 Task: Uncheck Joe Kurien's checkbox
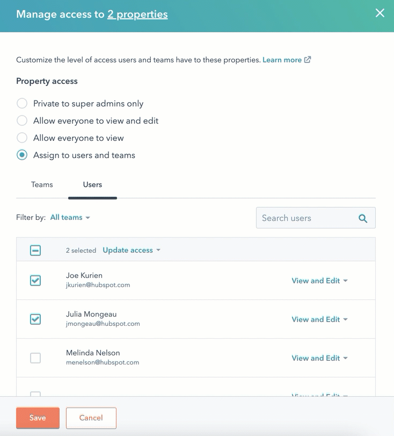35,280
